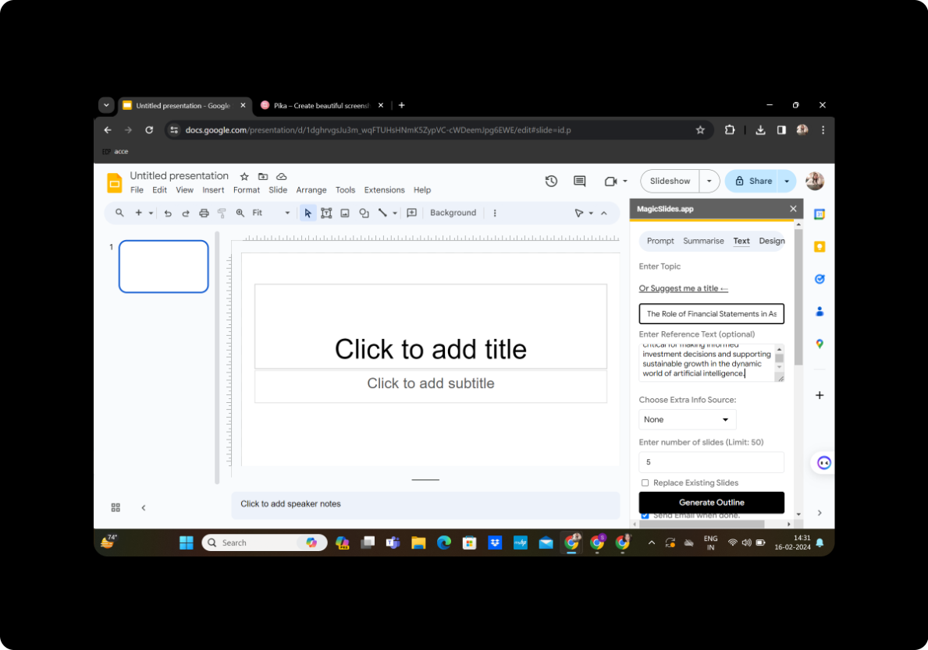Undo the last action
The image size is (928, 650).
(x=168, y=213)
